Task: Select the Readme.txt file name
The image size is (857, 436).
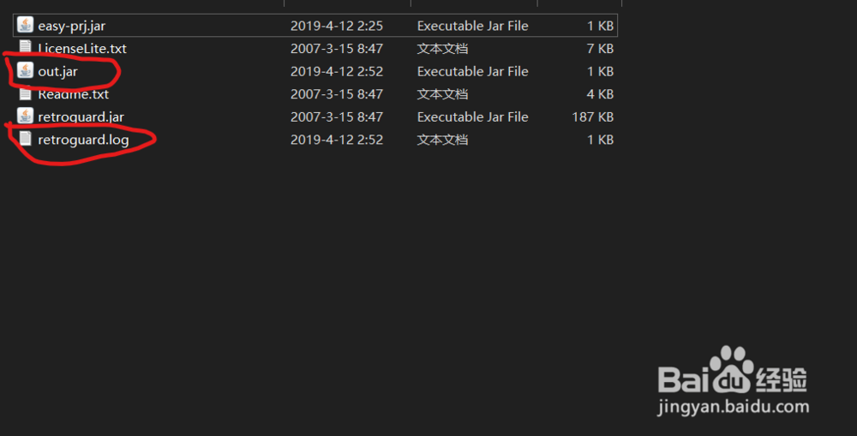Action: (74, 94)
